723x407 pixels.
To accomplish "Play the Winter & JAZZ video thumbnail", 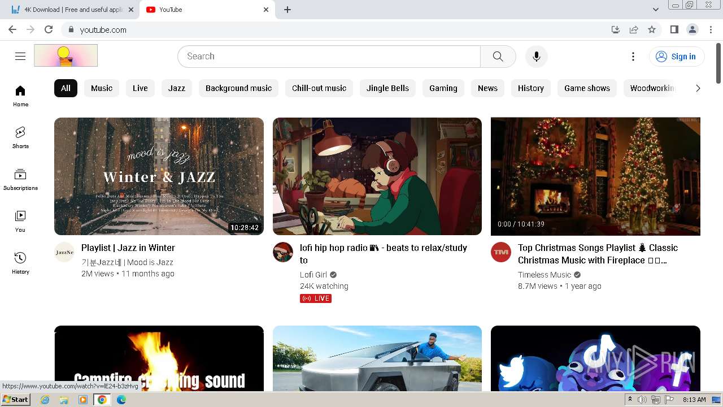I will 159,176.
